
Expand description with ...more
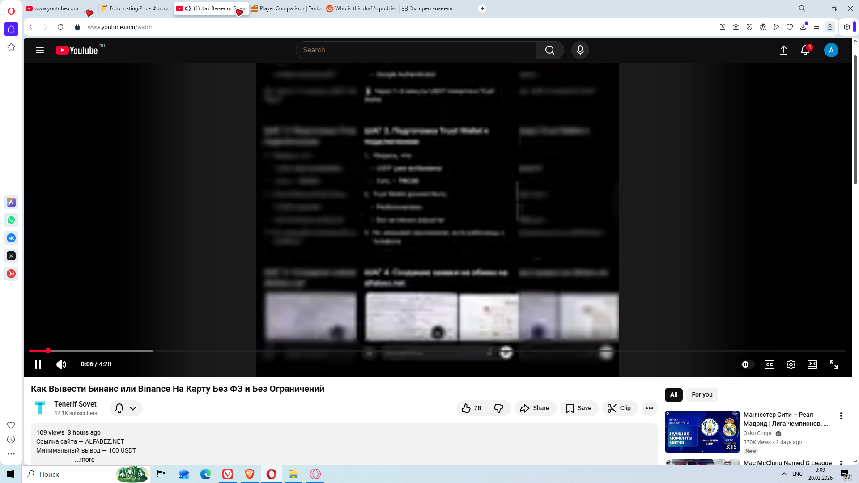[85, 459]
